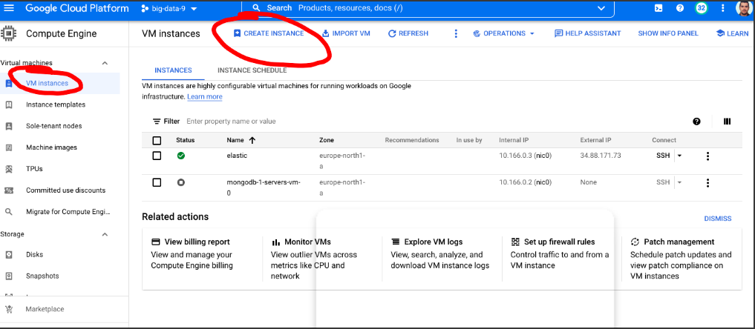Image resolution: width=755 pixels, height=329 pixels.
Task: Collapse the Storage section
Action: 105,234
